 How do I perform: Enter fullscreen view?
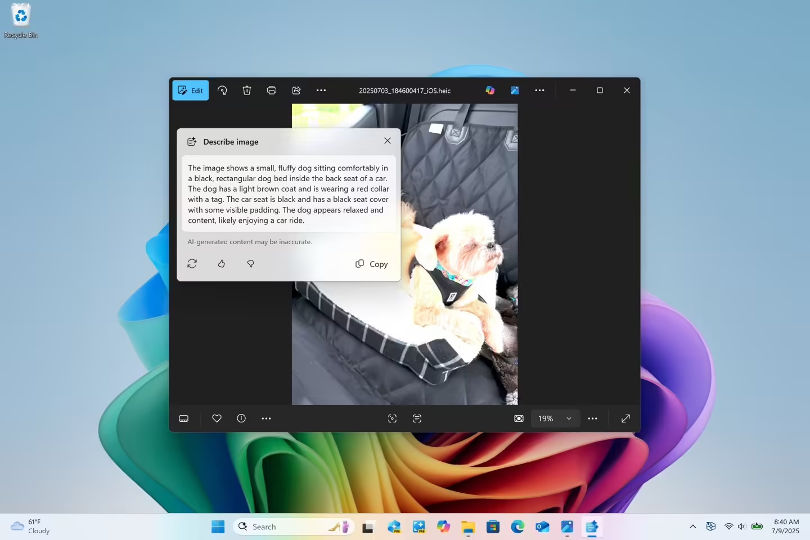click(x=626, y=418)
